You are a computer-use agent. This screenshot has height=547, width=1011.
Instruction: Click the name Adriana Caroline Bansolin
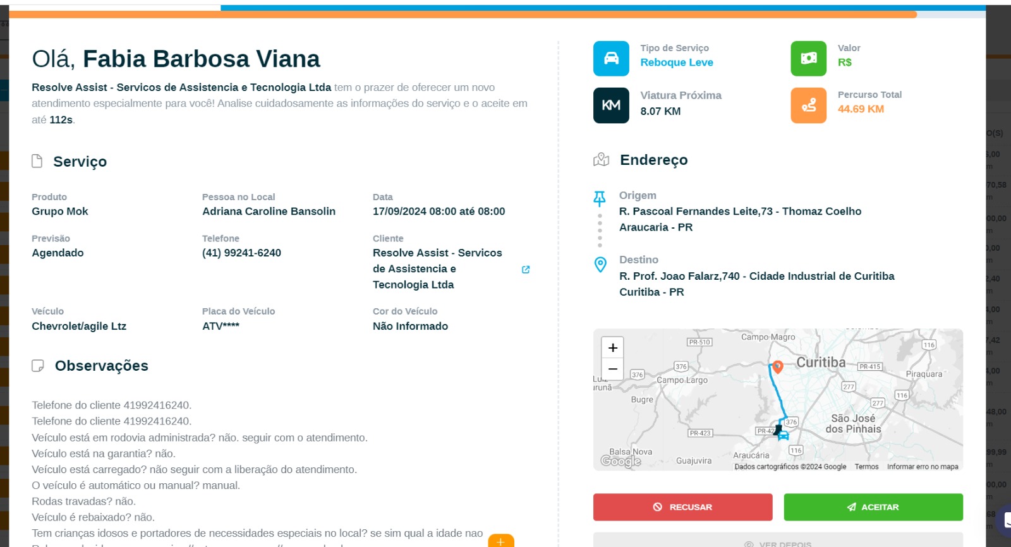tap(269, 212)
